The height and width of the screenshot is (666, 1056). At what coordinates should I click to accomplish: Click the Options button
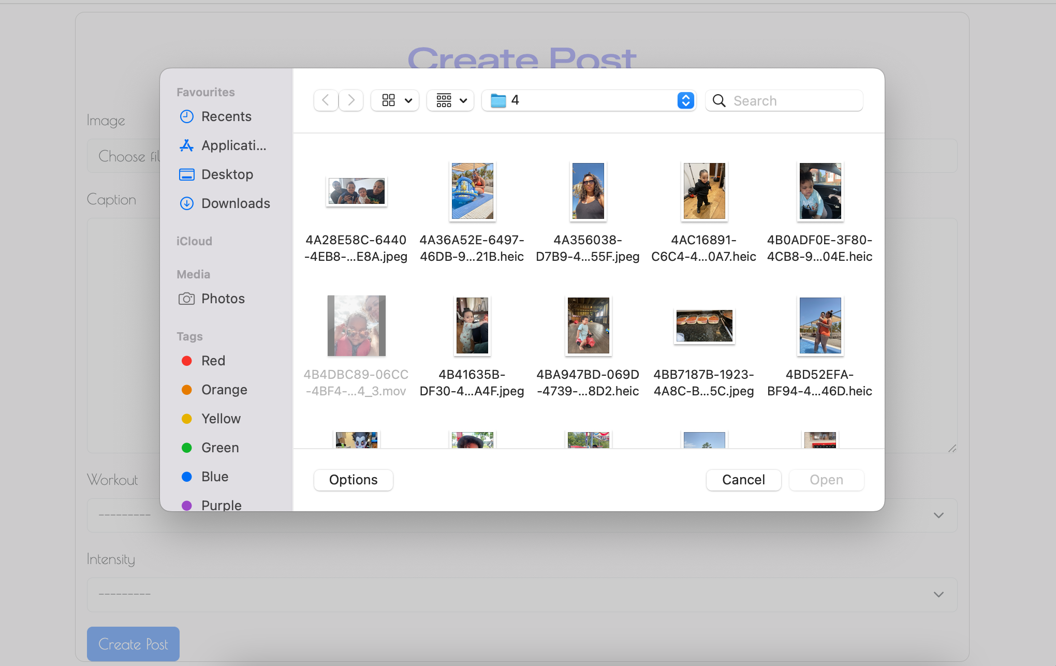tap(353, 480)
